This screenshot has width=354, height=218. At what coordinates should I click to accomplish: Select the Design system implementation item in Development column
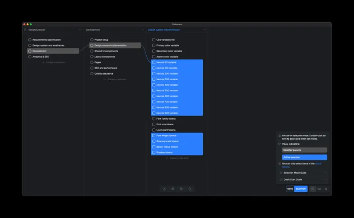(115, 45)
